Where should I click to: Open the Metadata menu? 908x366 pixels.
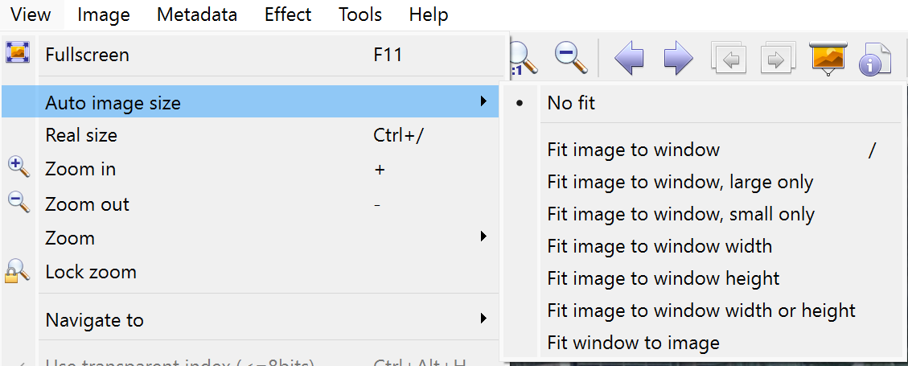[x=197, y=14]
